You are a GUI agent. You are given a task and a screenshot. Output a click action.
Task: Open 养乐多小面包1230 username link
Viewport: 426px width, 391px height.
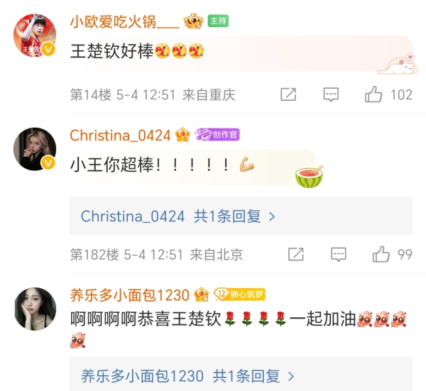click(130, 295)
